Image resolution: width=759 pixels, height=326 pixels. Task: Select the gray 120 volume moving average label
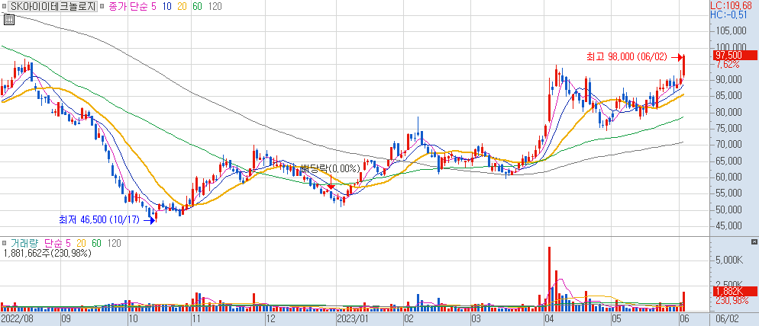[x=115, y=244]
